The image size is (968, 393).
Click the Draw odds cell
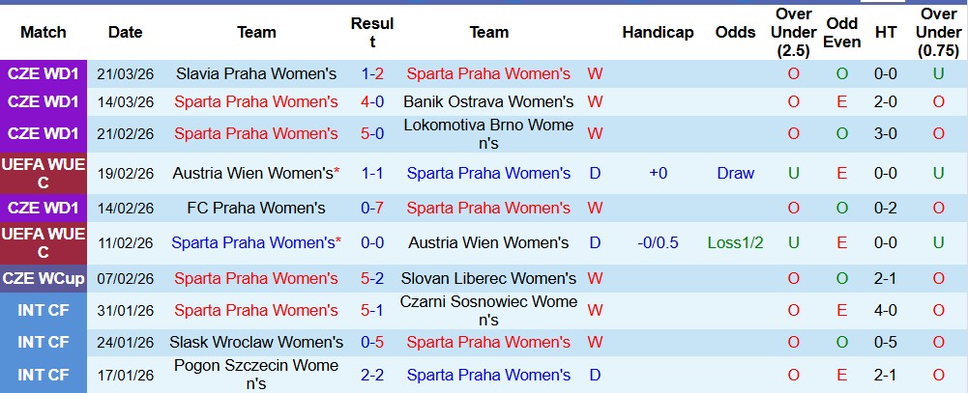click(736, 173)
